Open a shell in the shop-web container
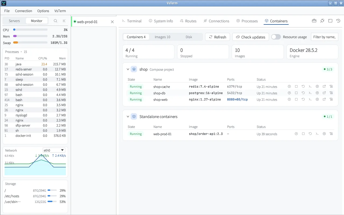Viewport: 344px width, 215px height. pos(310,99)
